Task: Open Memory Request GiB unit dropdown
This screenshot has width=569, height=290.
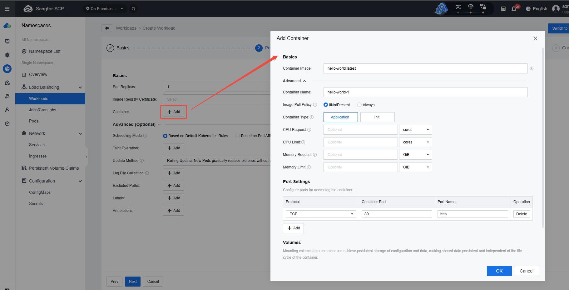Action: tap(416, 155)
